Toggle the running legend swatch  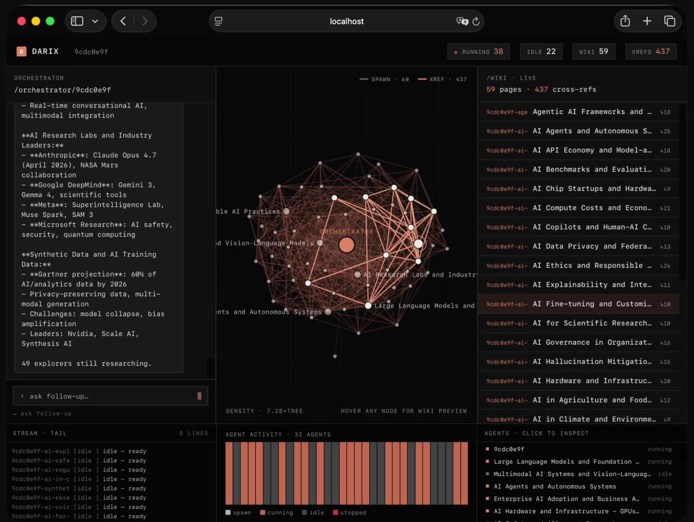pyautogui.click(x=263, y=513)
